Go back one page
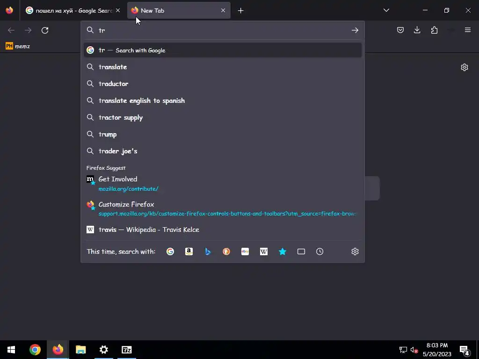 click(x=11, y=30)
